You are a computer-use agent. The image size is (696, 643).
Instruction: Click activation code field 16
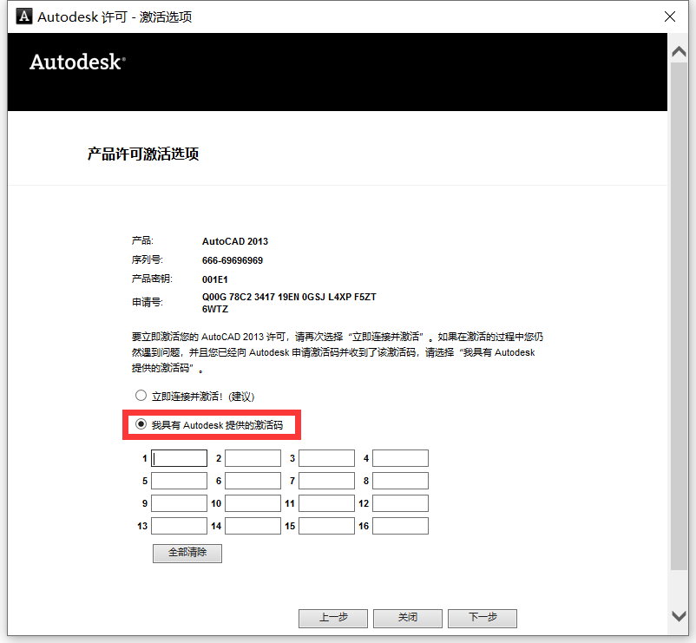(400, 526)
